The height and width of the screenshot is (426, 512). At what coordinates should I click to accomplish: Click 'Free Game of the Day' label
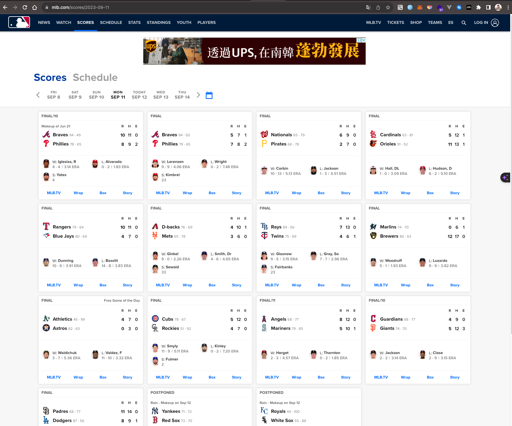point(122,300)
